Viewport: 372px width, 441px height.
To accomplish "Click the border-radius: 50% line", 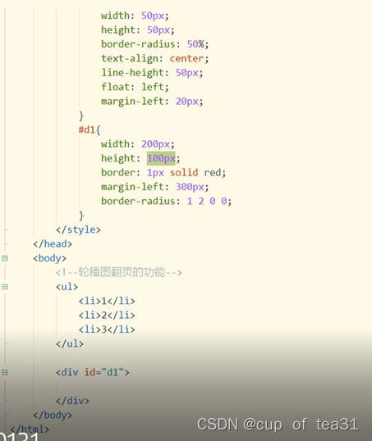I will [x=155, y=44].
